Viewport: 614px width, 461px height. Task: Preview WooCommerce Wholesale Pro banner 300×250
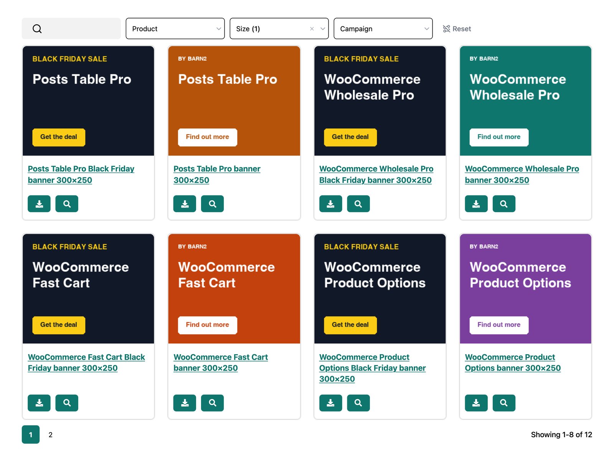(x=504, y=204)
